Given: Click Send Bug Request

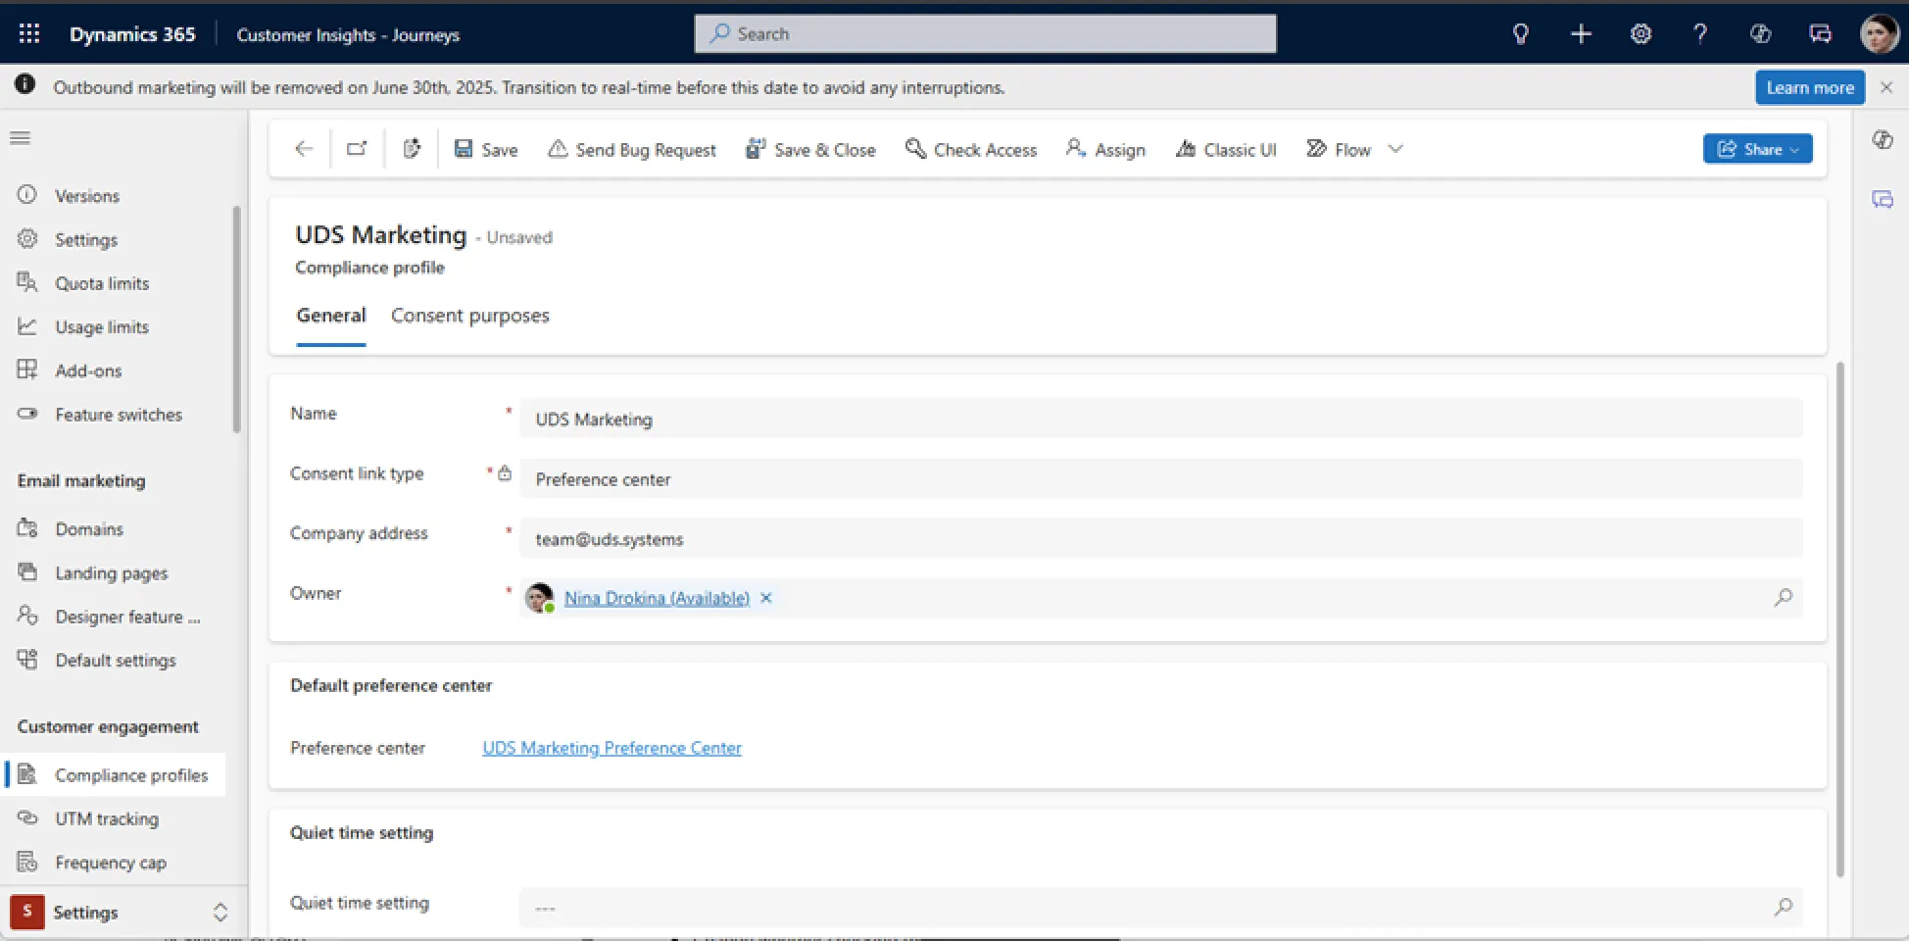Looking at the screenshot, I should point(631,149).
